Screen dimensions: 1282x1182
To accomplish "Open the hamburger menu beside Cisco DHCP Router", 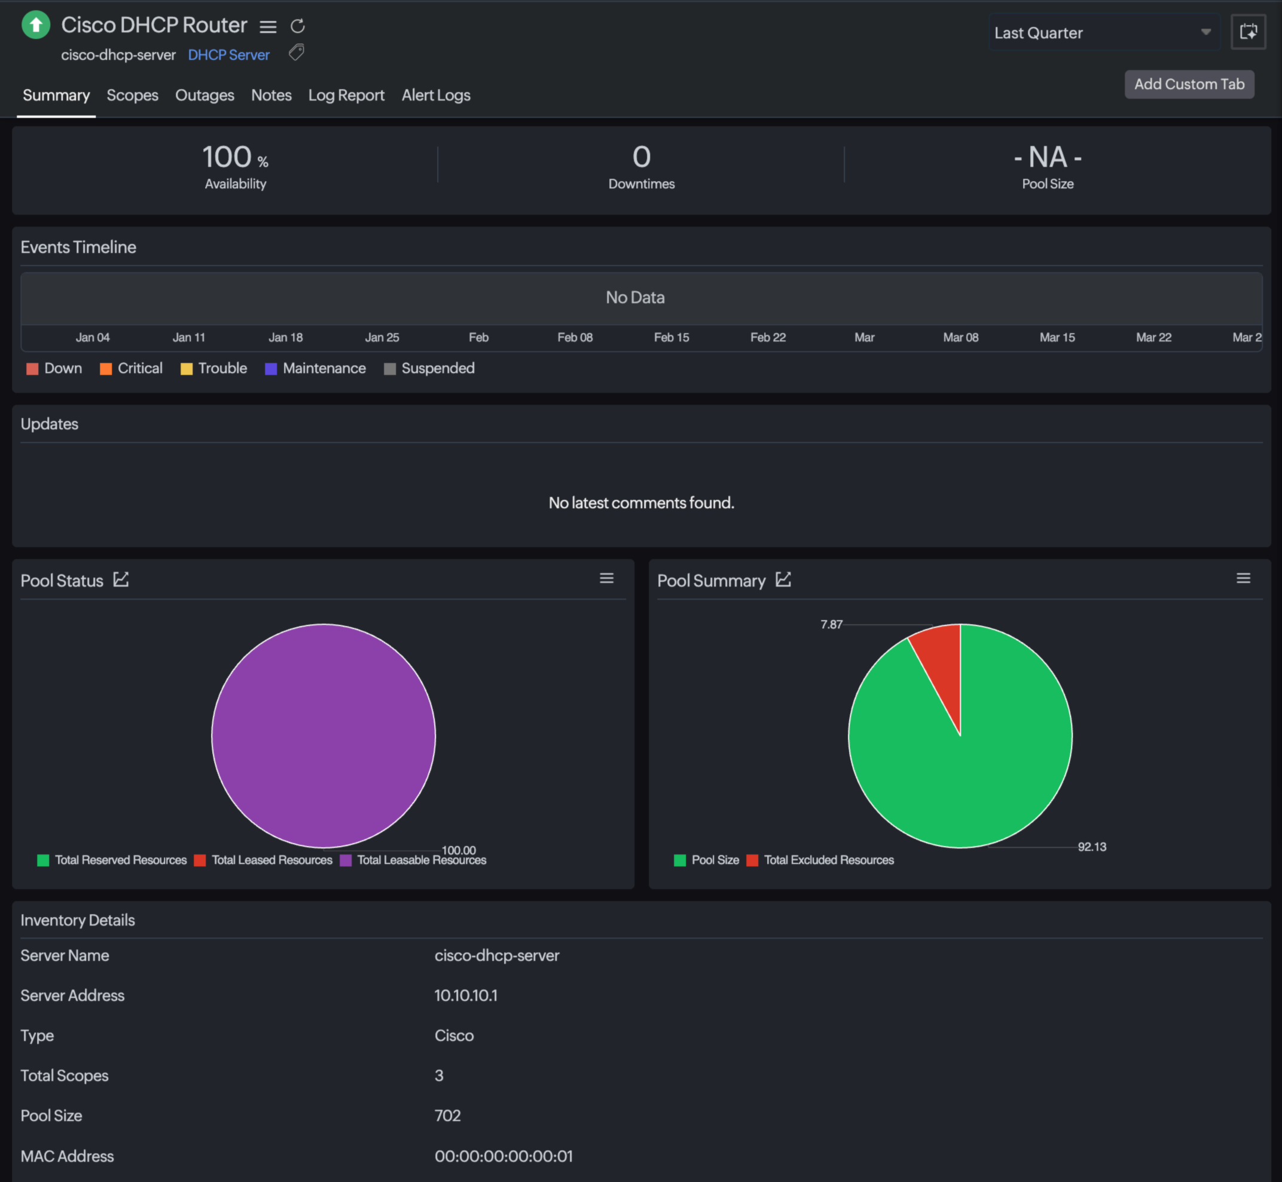I will point(268,26).
